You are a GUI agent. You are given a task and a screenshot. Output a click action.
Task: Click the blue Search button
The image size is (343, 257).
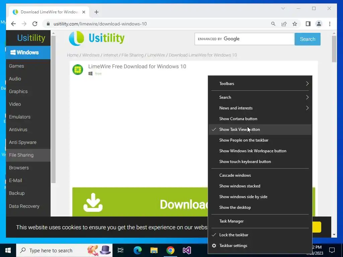coord(307,39)
